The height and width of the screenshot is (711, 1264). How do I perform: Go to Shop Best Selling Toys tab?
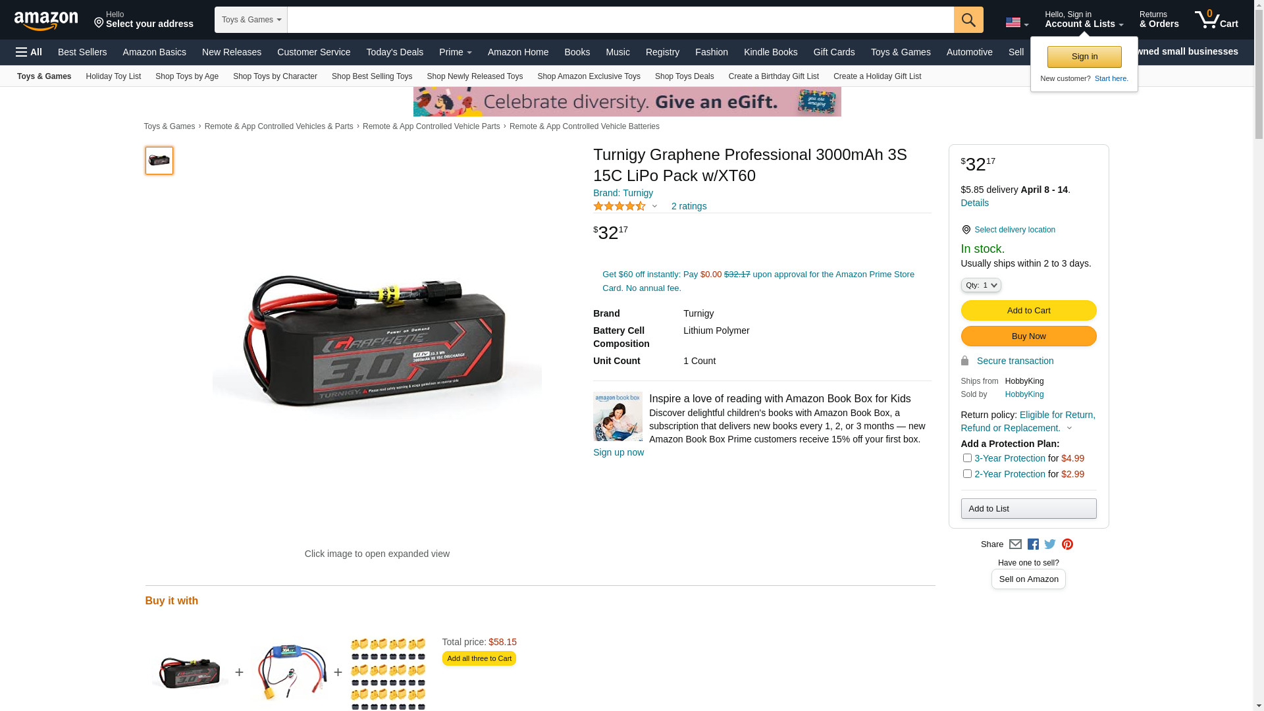pos(372,76)
